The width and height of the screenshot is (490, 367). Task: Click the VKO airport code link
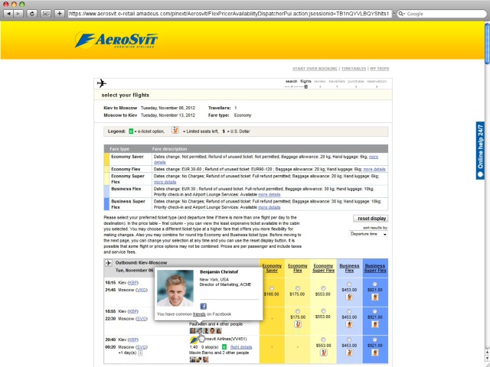tap(141, 290)
